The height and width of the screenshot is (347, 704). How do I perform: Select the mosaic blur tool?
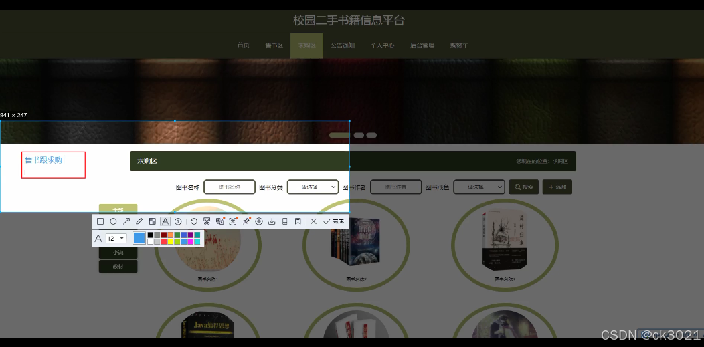pyautogui.click(x=152, y=221)
